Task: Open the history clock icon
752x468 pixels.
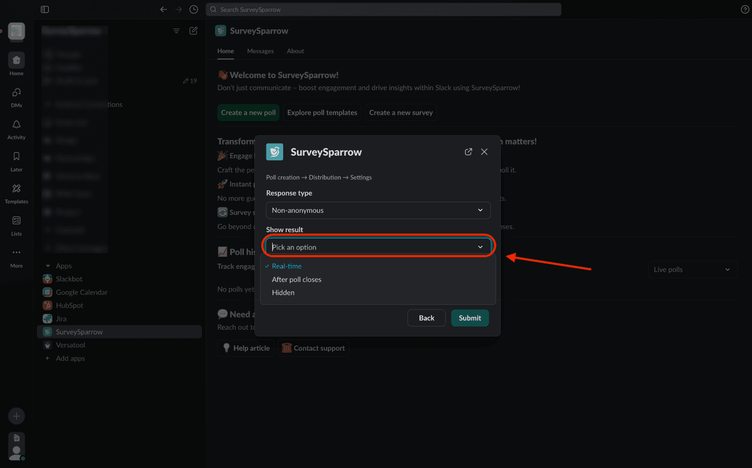Action: [194, 9]
